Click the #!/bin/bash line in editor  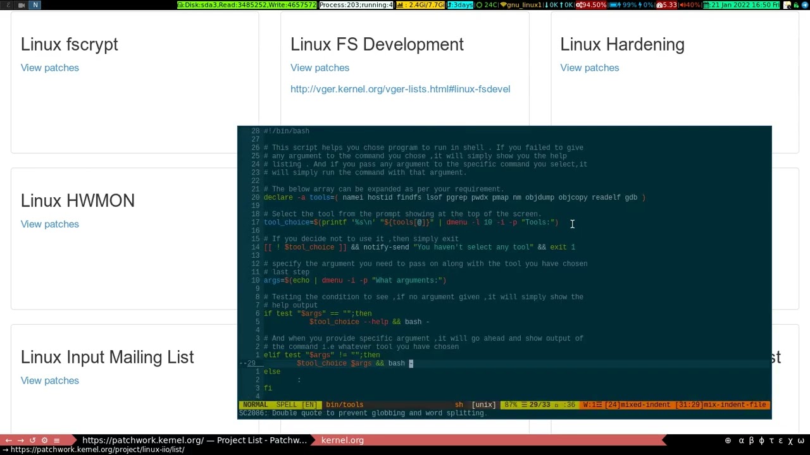pos(286,131)
